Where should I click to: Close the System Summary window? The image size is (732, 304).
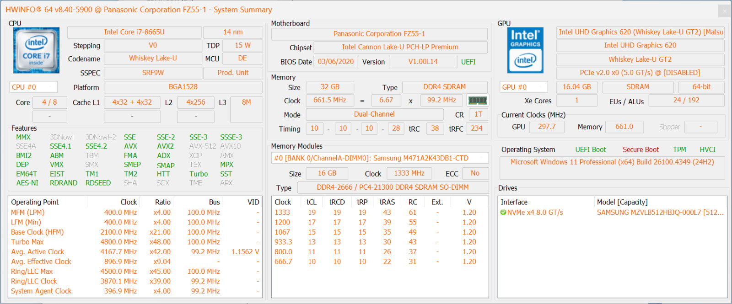pyautogui.click(x=725, y=11)
